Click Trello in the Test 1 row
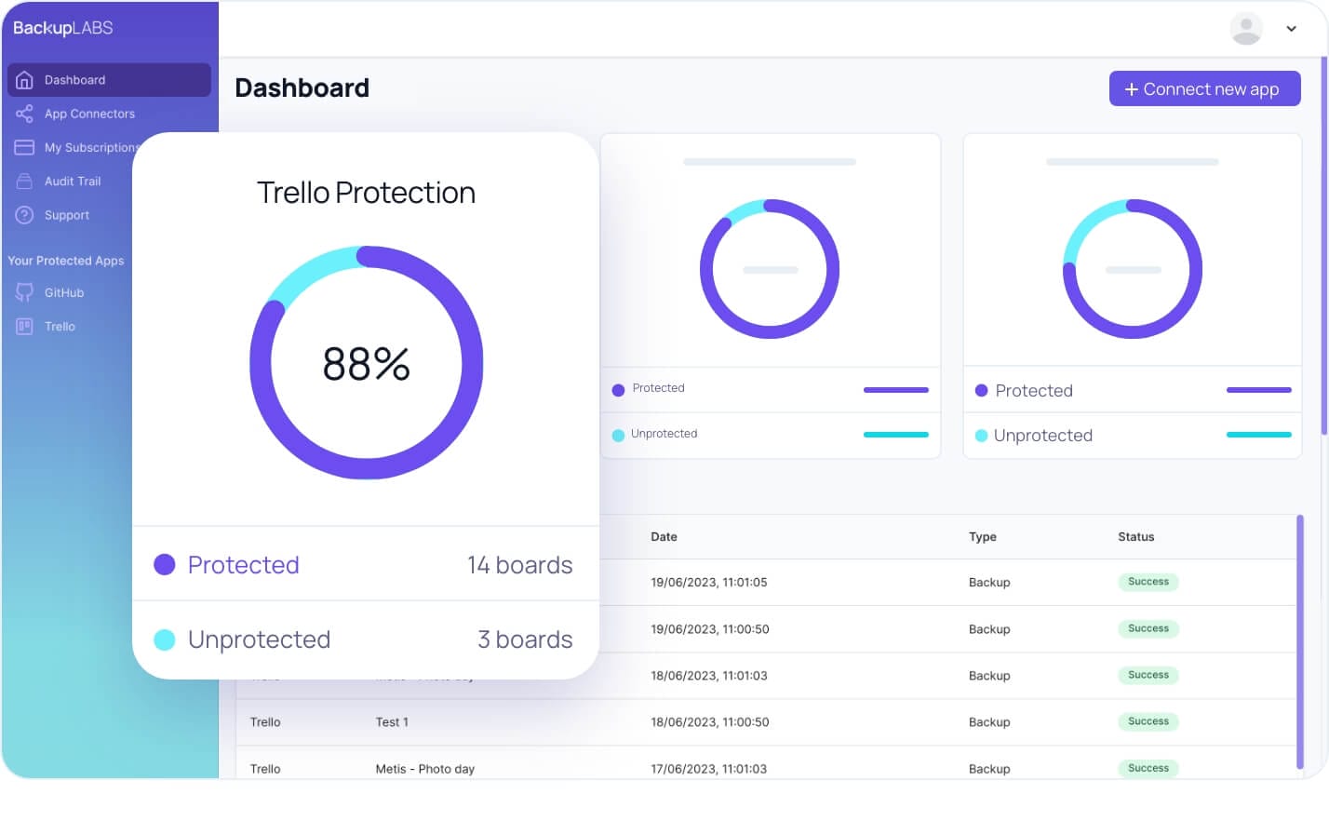The height and width of the screenshot is (821, 1329). click(265, 722)
